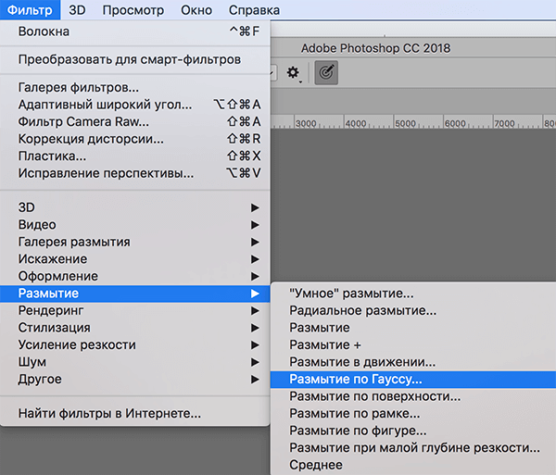Image resolution: width=556 pixels, height=475 pixels.
Task: Choose Размытие по фигуре...
Action: 413,431
